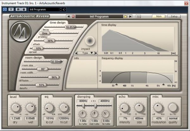The width and height of the screenshot is (190, 131).
Task: Click the quality lo/hi knob
Action: 173,108
